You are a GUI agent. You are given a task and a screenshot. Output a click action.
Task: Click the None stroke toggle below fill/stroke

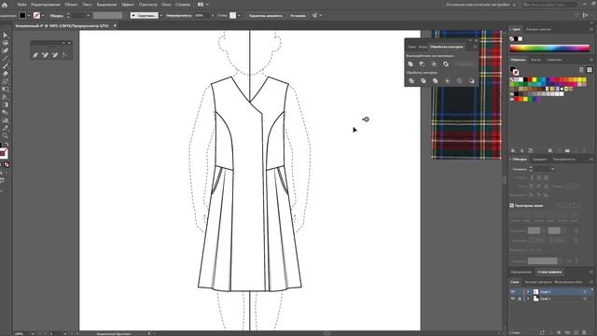point(7,164)
